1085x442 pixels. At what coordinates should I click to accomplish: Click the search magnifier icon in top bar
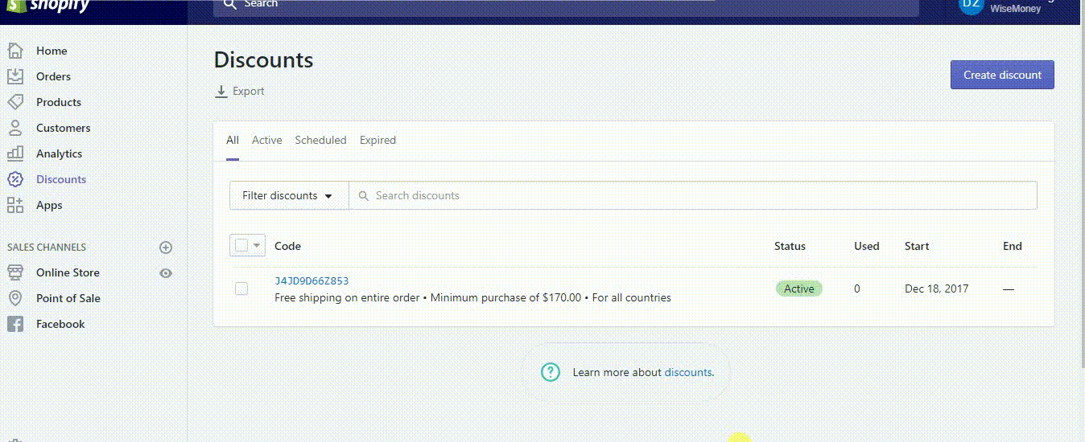coord(230,4)
